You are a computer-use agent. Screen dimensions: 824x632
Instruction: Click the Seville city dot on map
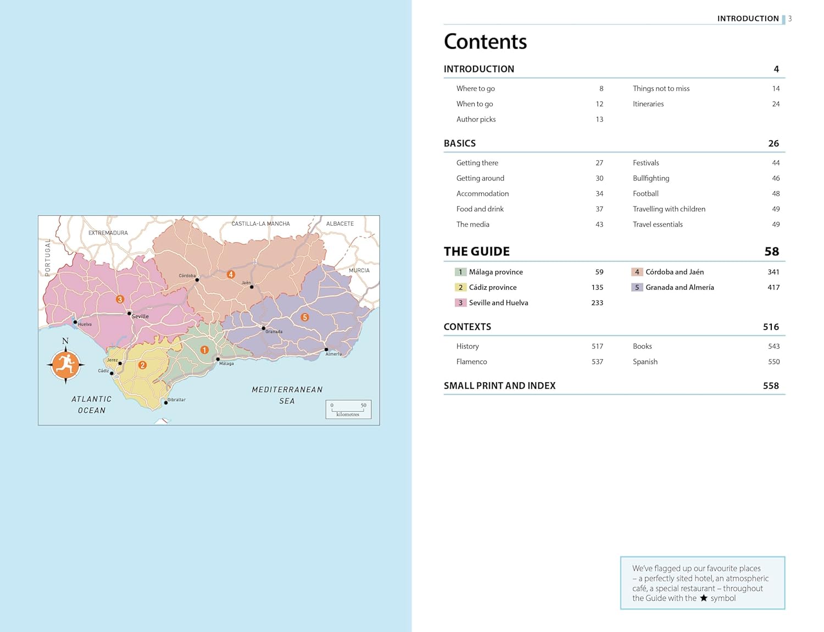pos(130,314)
